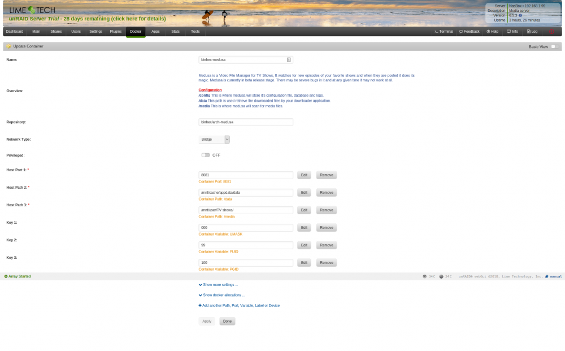This screenshot has width=565, height=351.
Task: Select the Docker tab
Action: tap(136, 32)
